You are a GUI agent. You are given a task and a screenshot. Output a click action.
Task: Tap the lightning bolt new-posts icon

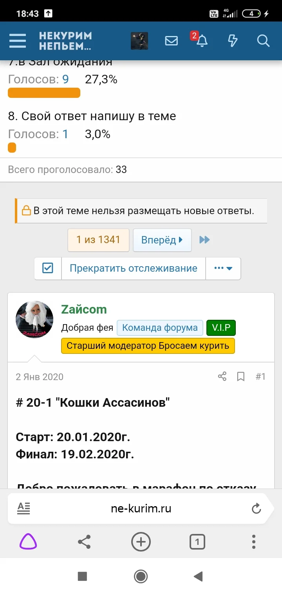point(232,41)
